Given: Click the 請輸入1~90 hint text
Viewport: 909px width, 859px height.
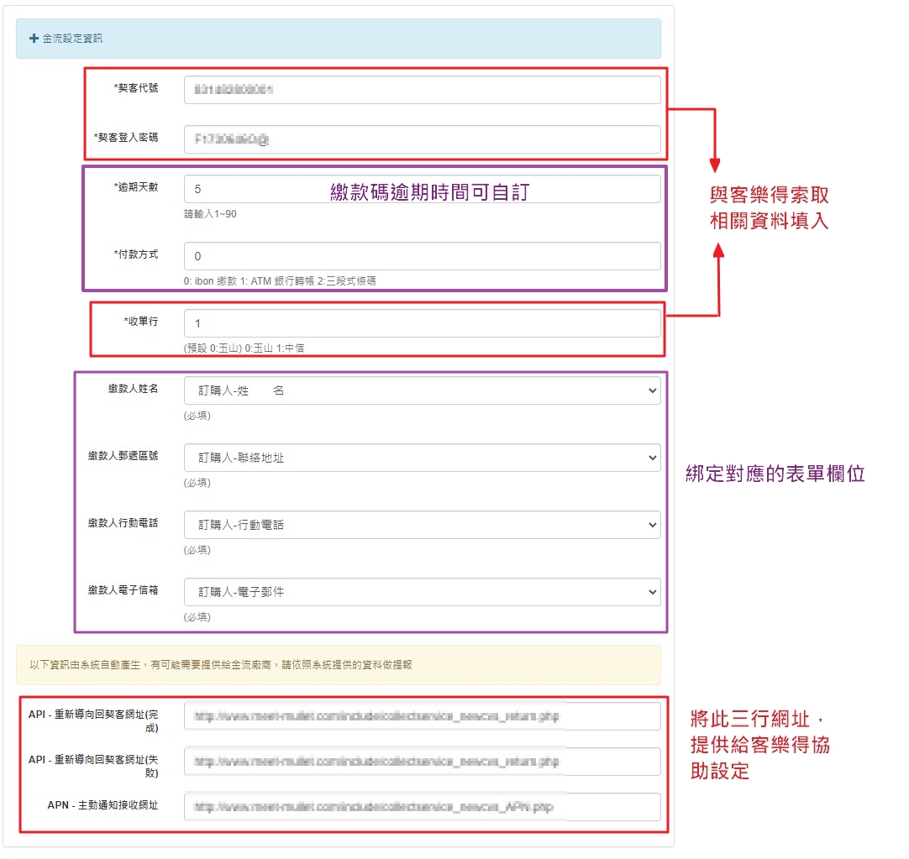Looking at the screenshot, I should pos(210,214).
